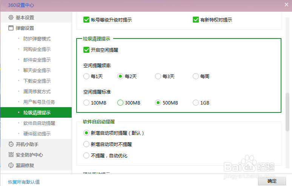Choose 500MB reminder threshold
This screenshot has width=292, height=186.
pos(158,103)
